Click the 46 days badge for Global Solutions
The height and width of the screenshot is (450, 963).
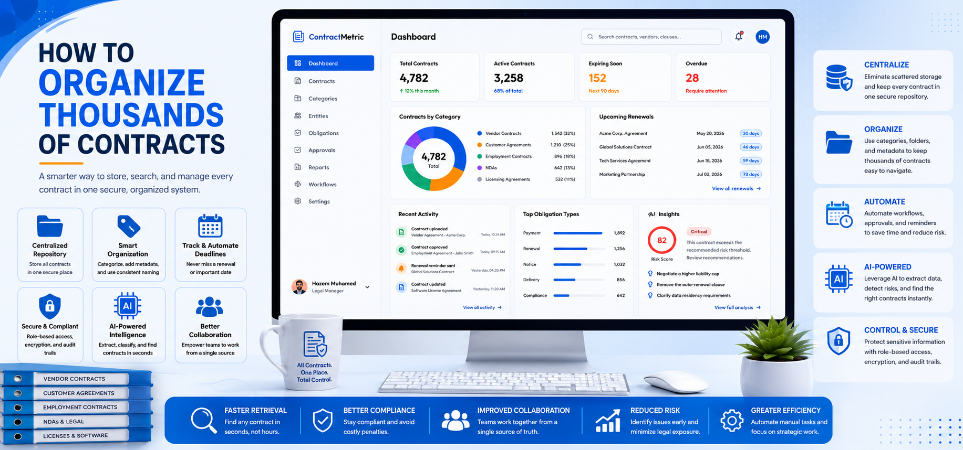tap(751, 147)
